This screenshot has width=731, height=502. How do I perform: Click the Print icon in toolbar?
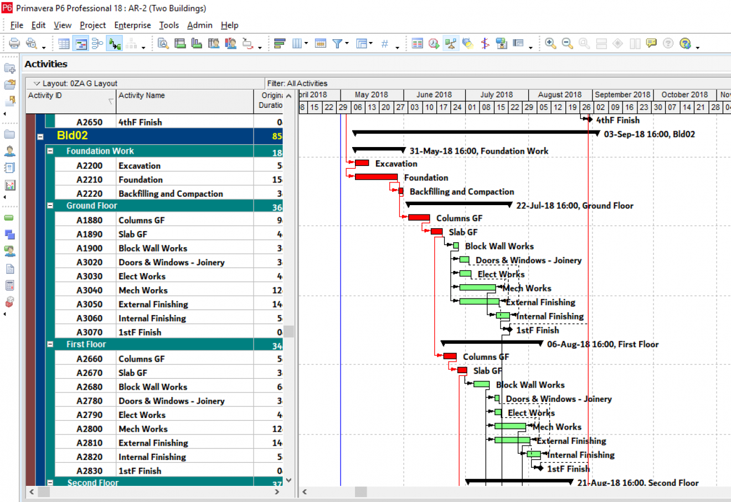(x=14, y=43)
